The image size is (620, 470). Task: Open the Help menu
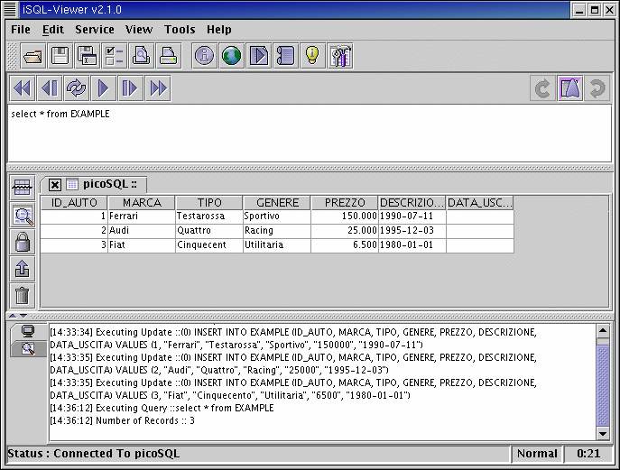219,30
